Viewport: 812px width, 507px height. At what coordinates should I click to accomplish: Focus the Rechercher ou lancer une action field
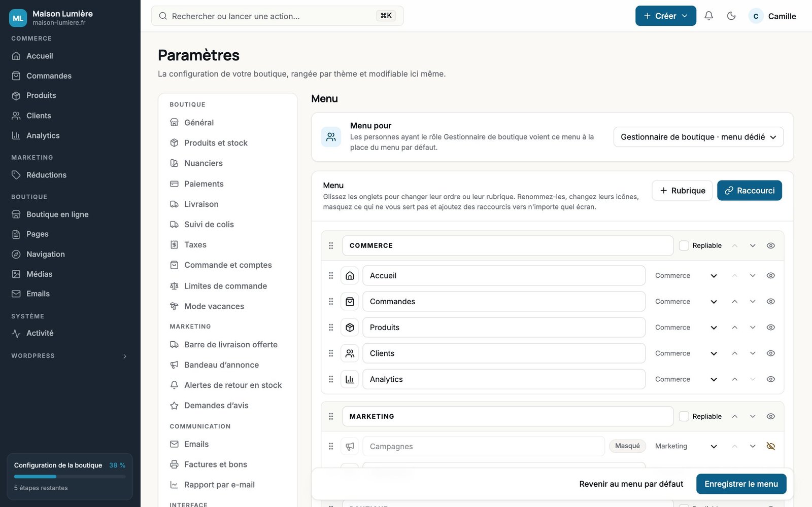(277, 16)
